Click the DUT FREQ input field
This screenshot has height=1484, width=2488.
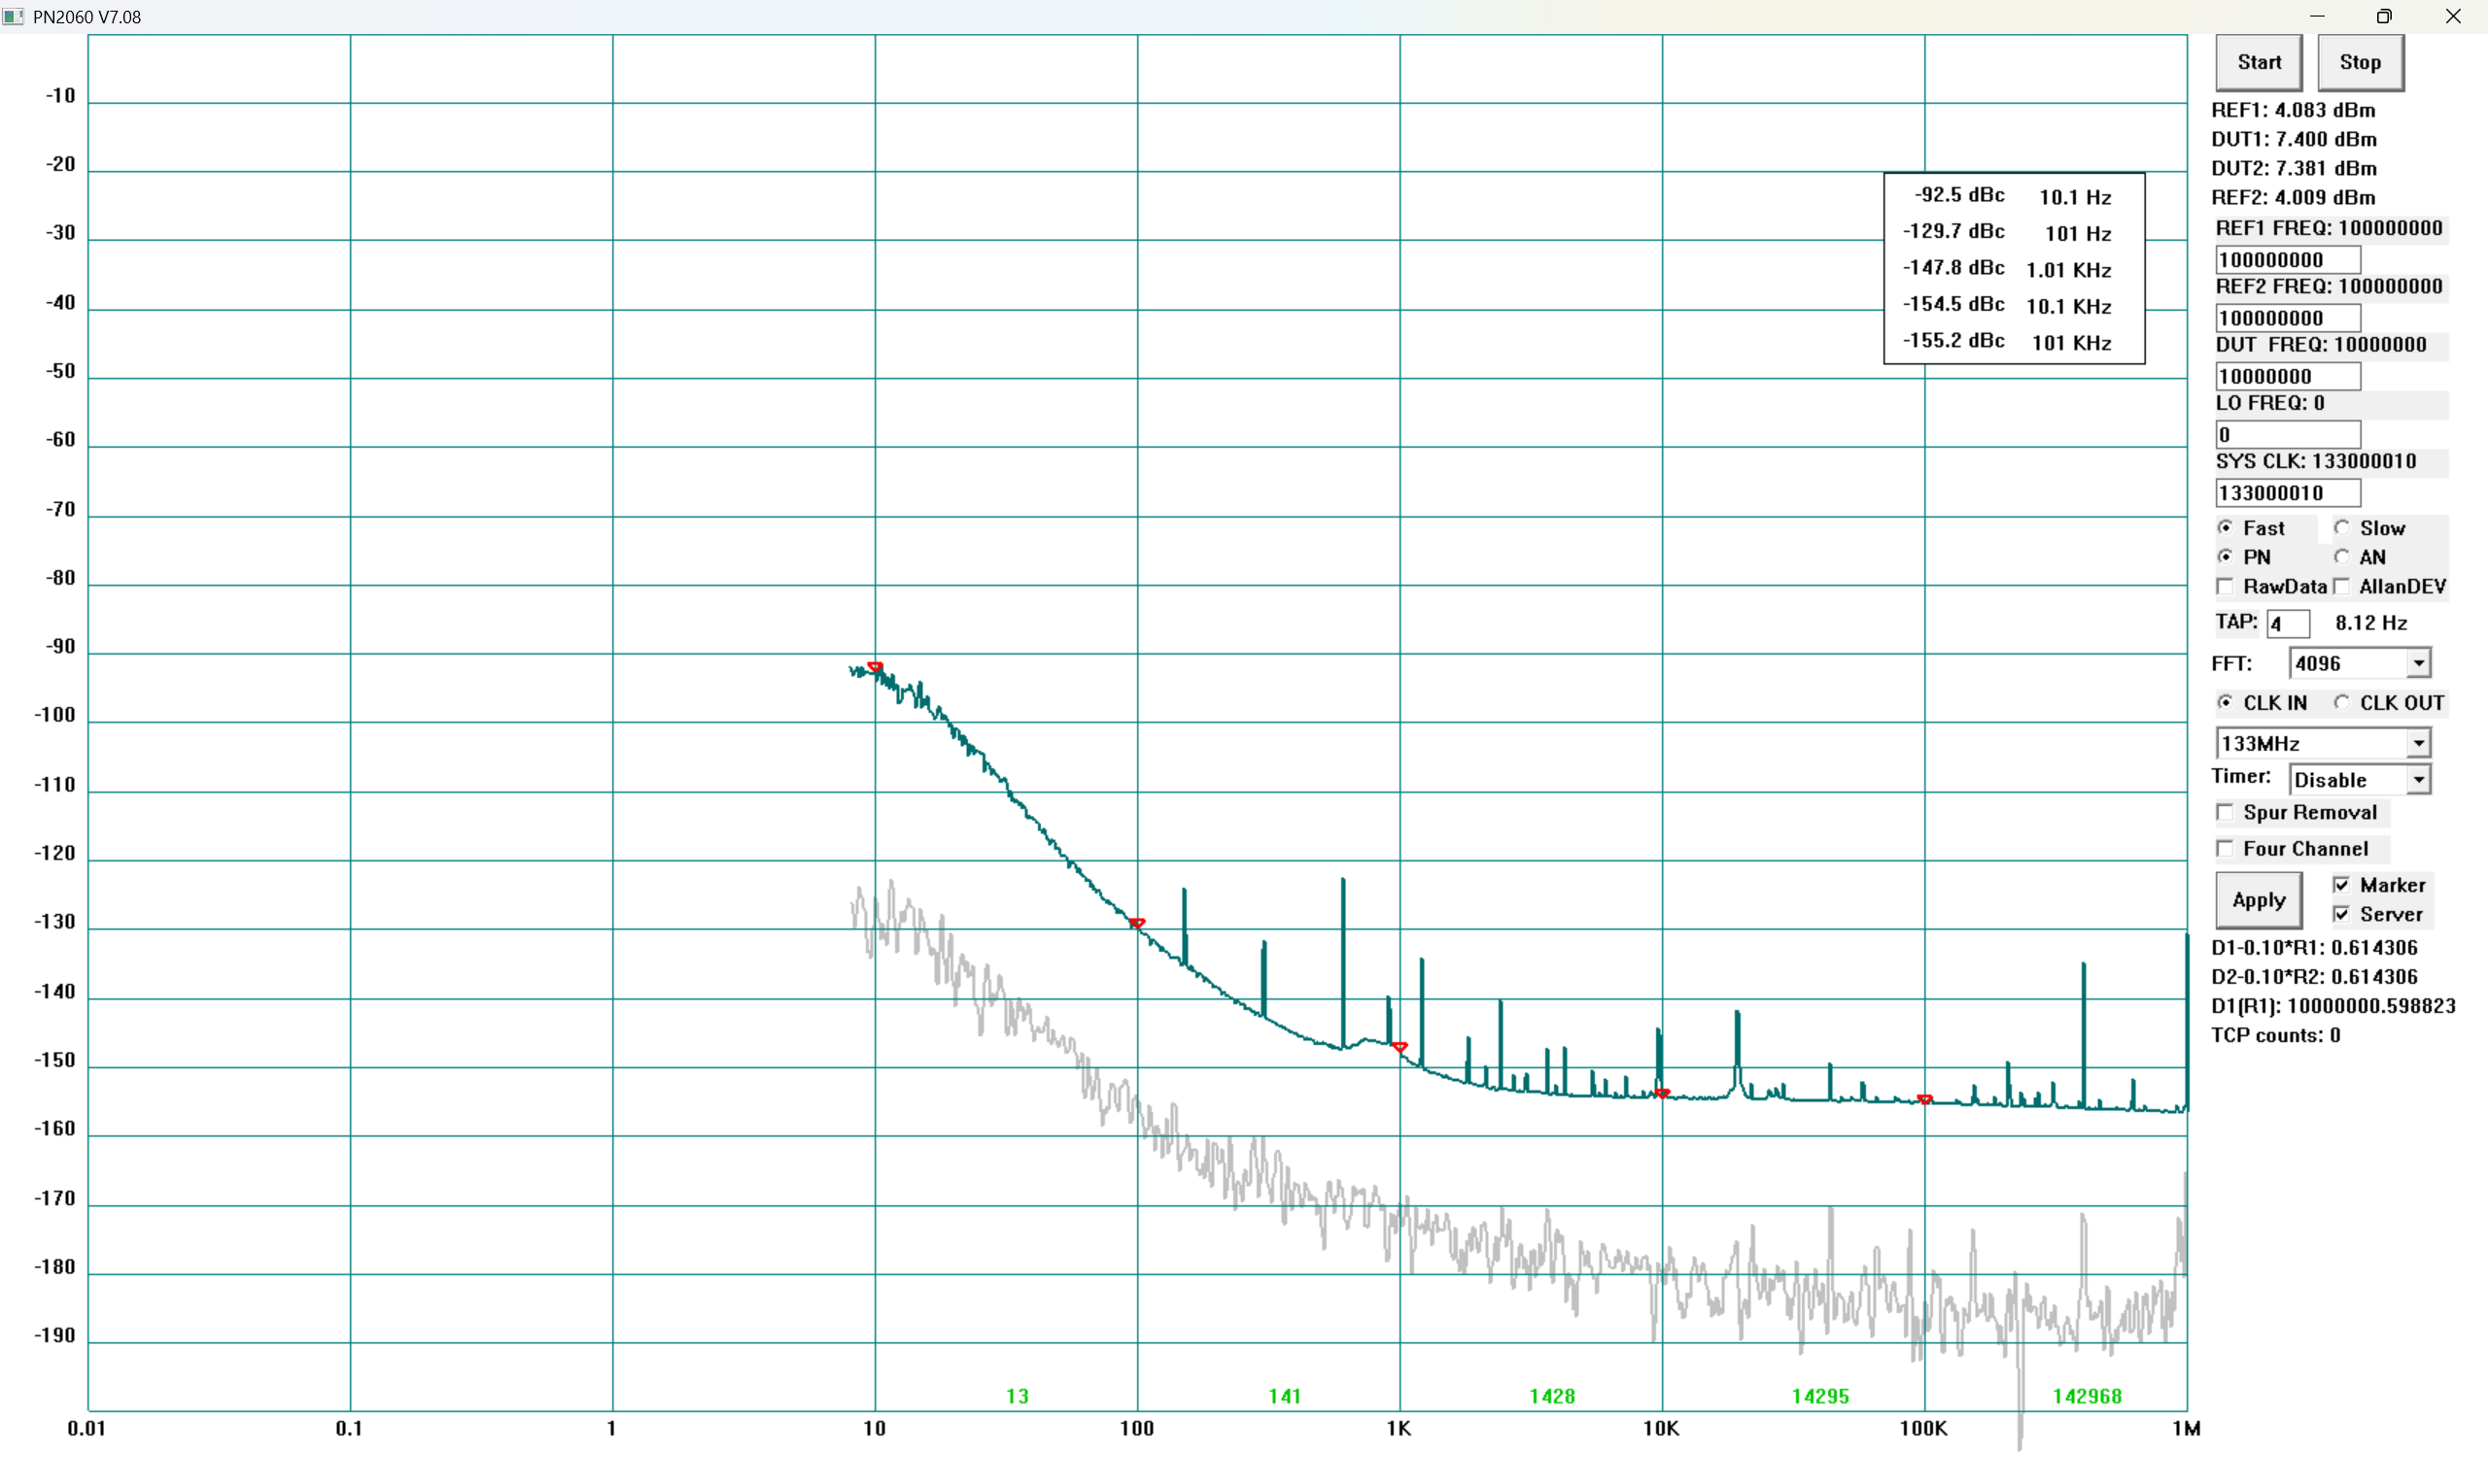[2287, 376]
